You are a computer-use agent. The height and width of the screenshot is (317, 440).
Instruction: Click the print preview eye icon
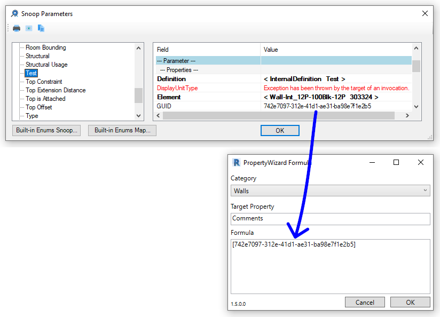[29, 28]
